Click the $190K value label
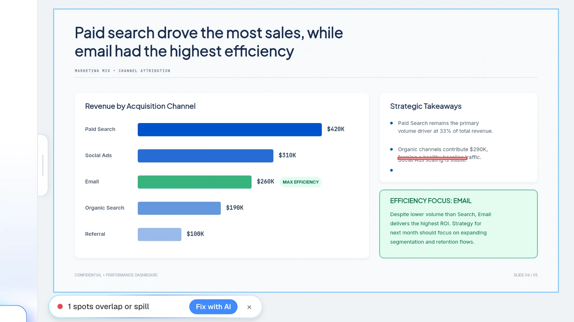Viewport: 574px width, 322px height. point(235,208)
